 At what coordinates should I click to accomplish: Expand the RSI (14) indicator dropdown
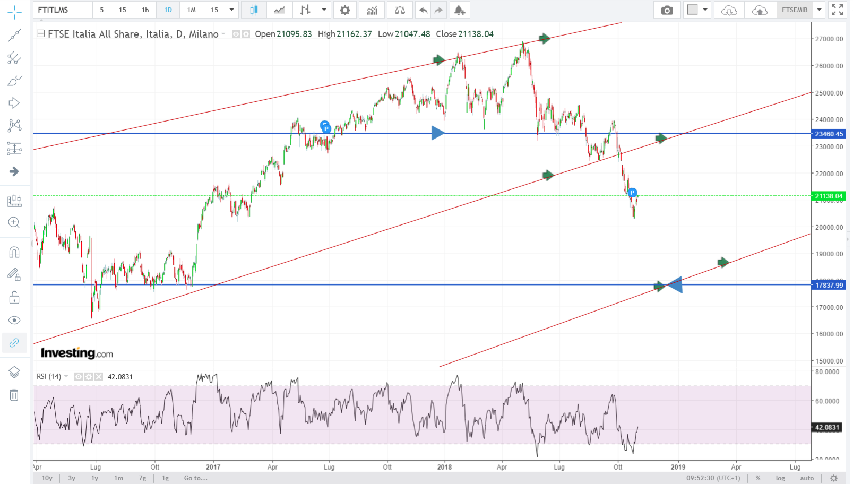[x=66, y=377]
